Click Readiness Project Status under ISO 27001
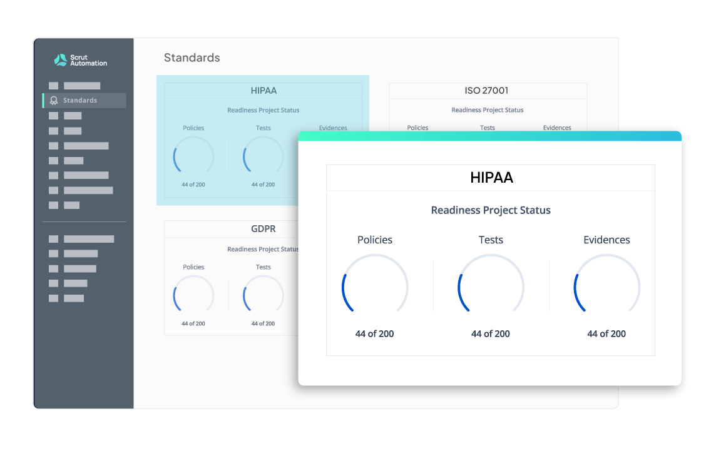Image resolution: width=716 pixels, height=451 pixels. [x=487, y=110]
